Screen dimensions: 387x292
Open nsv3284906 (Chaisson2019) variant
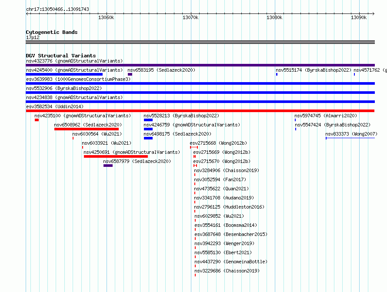pos(227,170)
